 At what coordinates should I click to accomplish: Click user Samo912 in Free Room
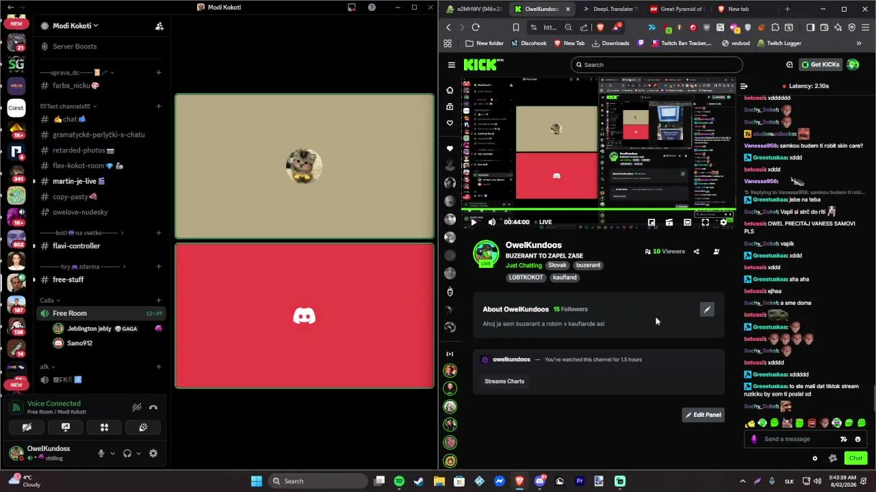click(79, 343)
